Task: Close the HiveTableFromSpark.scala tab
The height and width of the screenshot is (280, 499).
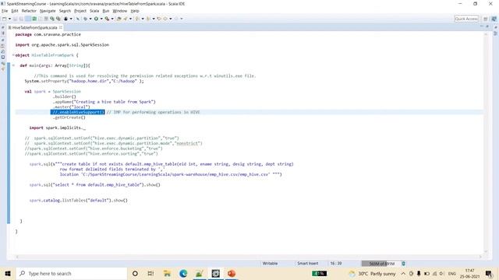Action: (x=61, y=28)
